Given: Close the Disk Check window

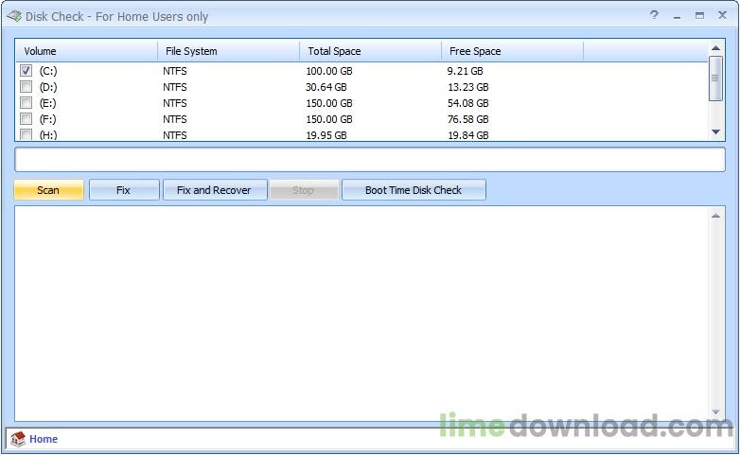Looking at the screenshot, I should pos(723,16).
